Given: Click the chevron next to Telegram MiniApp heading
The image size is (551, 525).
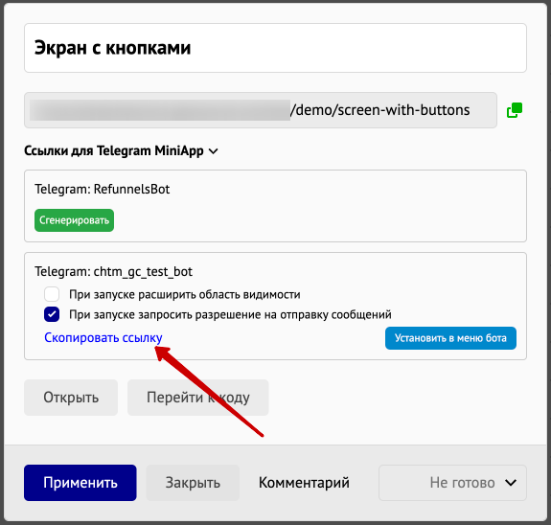Looking at the screenshot, I should [x=213, y=151].
